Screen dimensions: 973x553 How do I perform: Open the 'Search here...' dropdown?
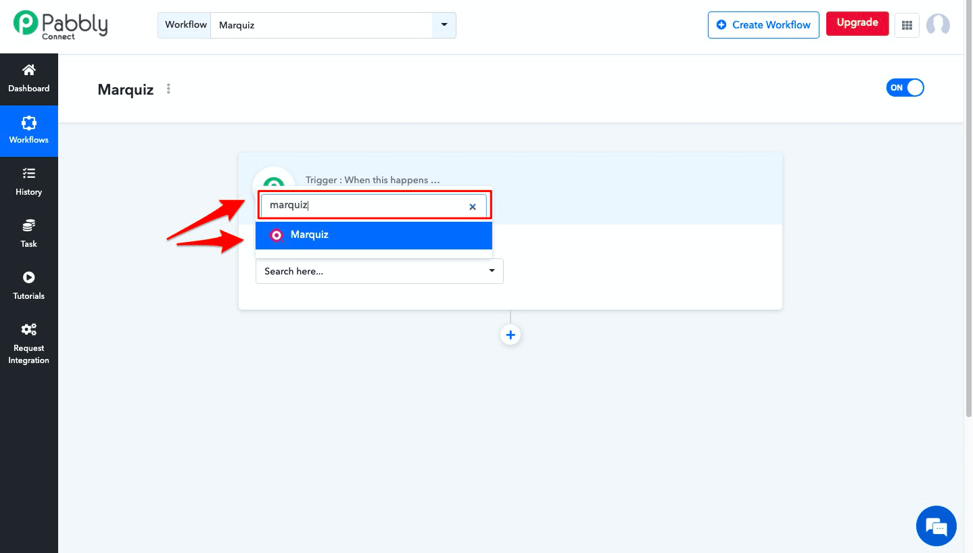point(379,271)
